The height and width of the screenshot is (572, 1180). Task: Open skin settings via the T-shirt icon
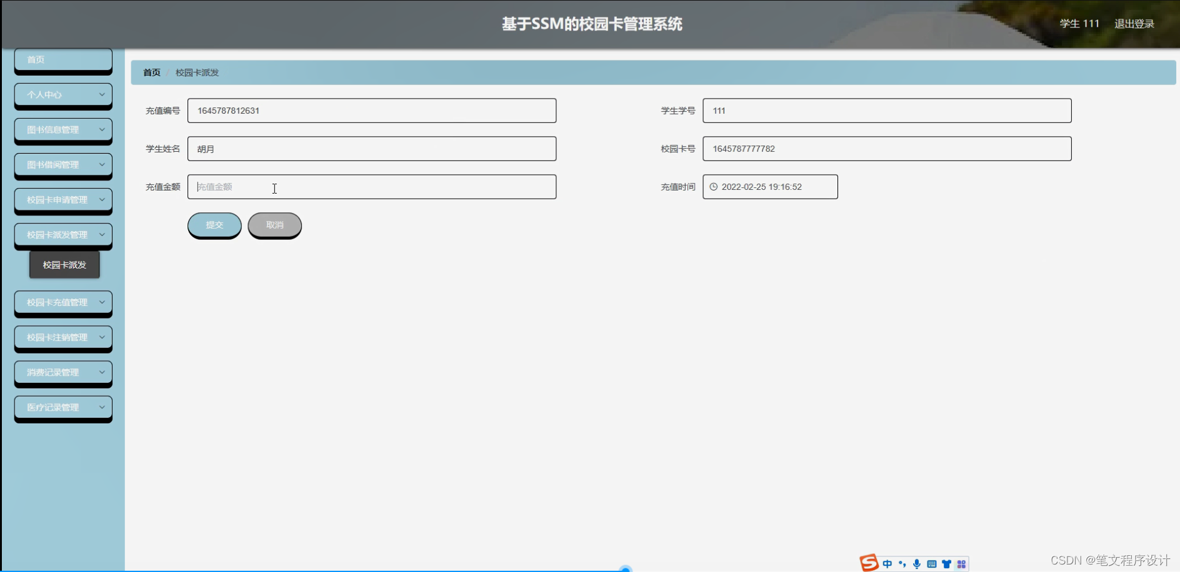click(946, 563)
